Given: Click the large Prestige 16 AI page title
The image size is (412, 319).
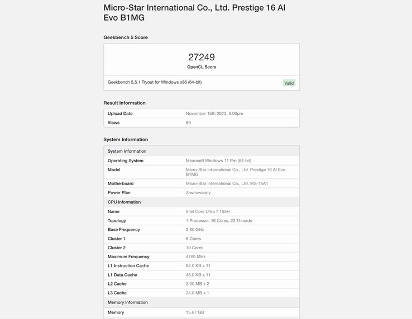Looking at the screenshot, I should coord(194,13).
